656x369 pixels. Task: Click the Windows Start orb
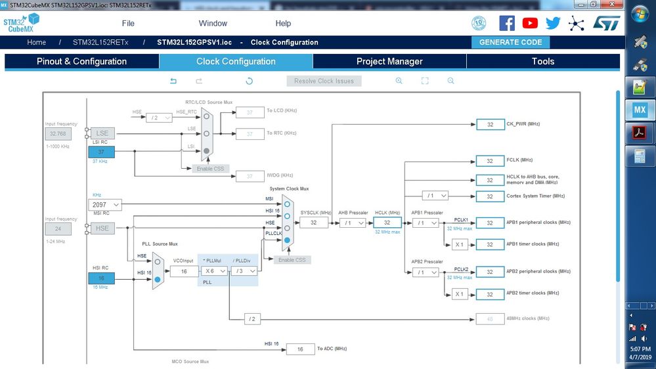coord(640,14)
